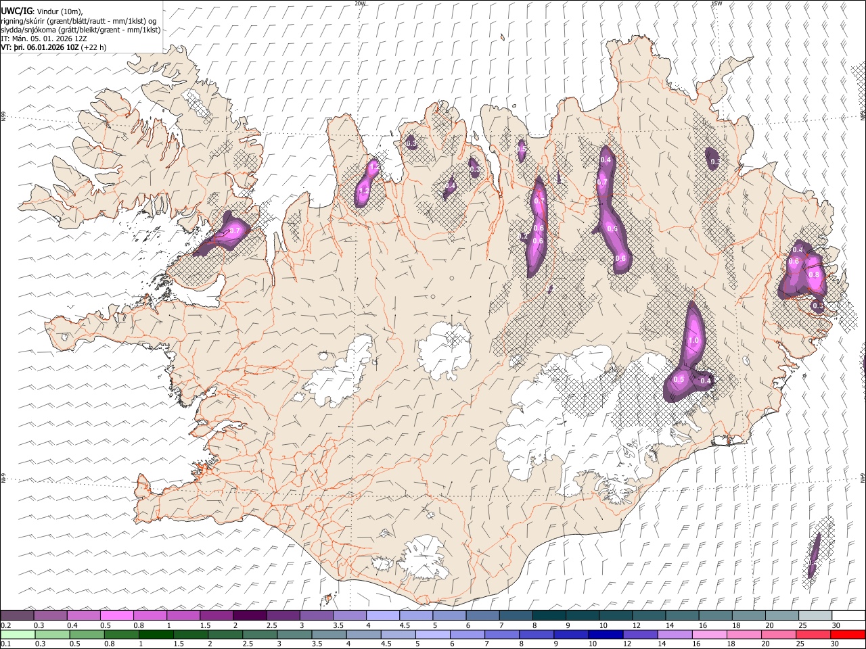Click the '15W' longitude label
Screen dimensions: 866x649
[716, 3]
